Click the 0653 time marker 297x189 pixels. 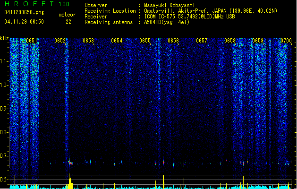(88, 41)
